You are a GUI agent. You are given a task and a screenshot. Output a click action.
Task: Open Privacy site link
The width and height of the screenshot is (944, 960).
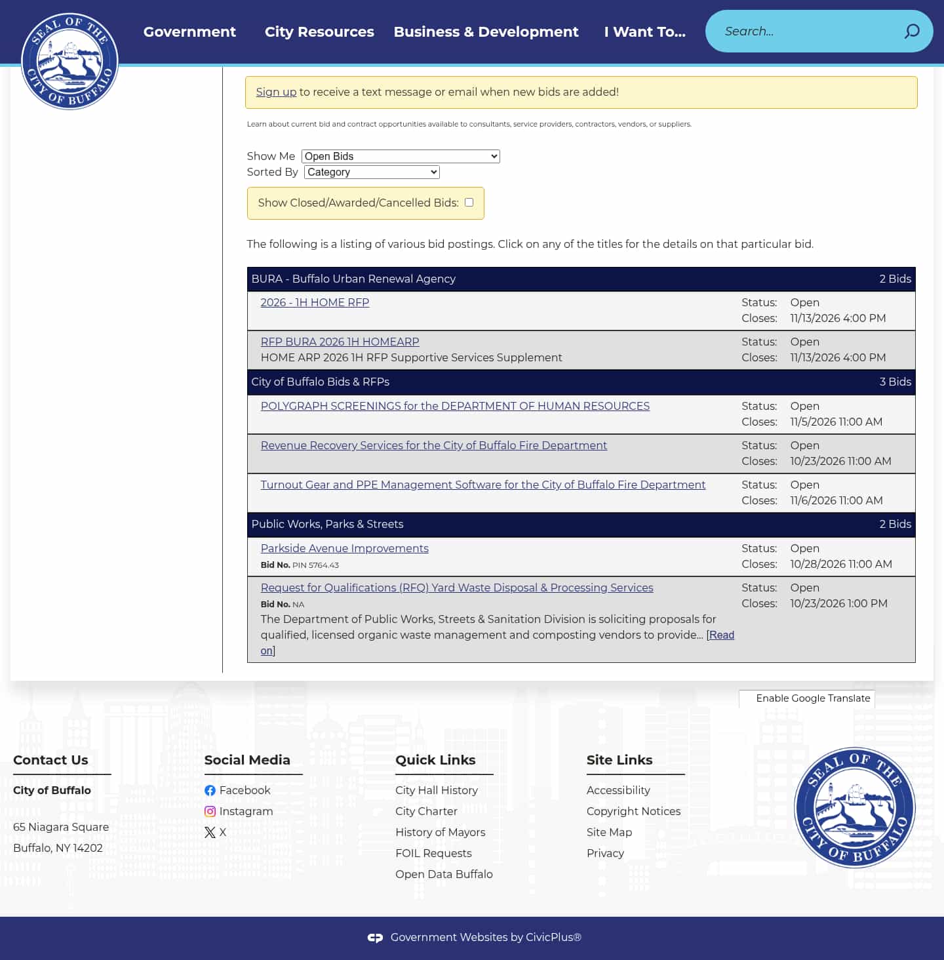click(605, 854)
